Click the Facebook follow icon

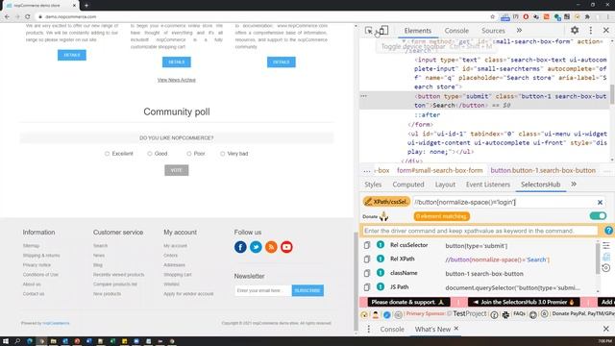pos(240,247)
